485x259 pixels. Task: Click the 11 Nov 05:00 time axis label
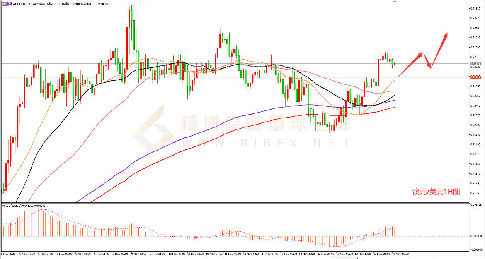[233, 253]
